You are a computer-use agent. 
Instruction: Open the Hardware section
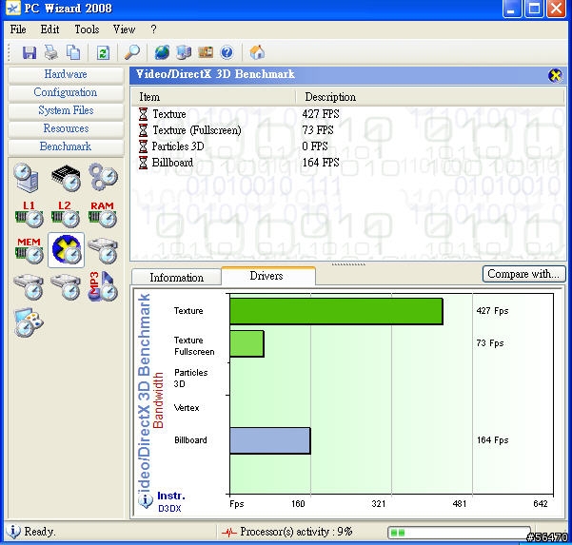[x=66, y=74]
